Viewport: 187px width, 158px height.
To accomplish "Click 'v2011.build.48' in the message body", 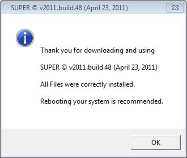I will click(x=90, y=67).
